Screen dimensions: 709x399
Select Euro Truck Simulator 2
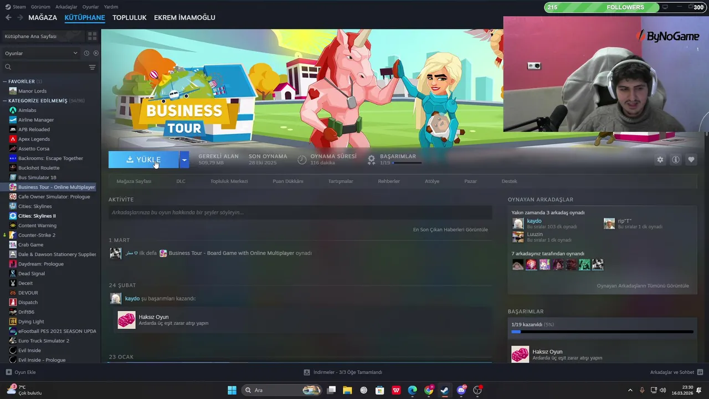click(x=44, y=341)
